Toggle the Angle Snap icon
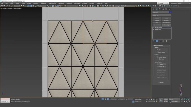This screenshot has width=191, height=107. tap(58, 6)
